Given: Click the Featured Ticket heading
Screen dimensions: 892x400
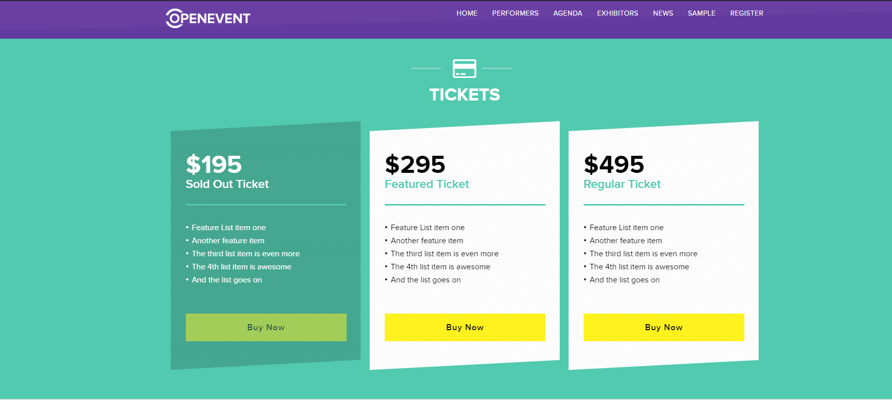Looking at the screenshot, I should 427,184.
